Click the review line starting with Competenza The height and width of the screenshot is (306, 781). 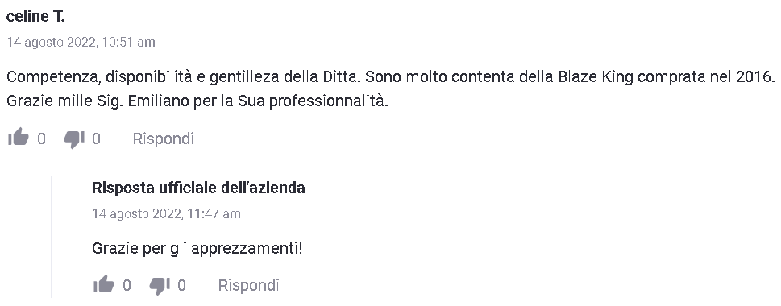(x=392, y=77)
